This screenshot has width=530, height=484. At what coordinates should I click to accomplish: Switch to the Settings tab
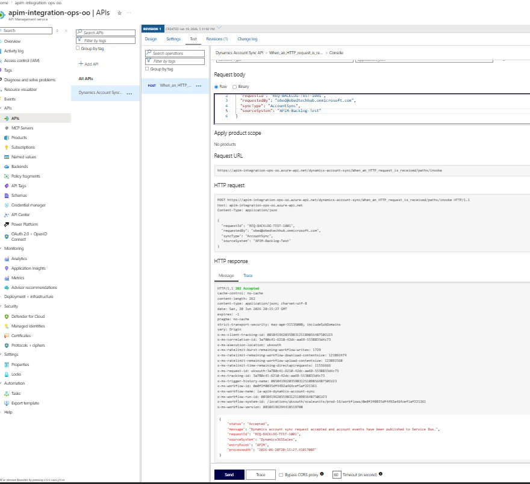[173, 39]
